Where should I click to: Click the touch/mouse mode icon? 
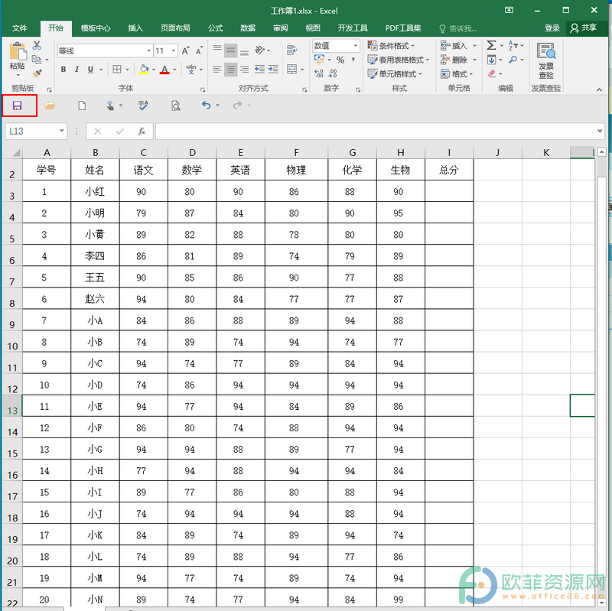(x=110, y=106)
